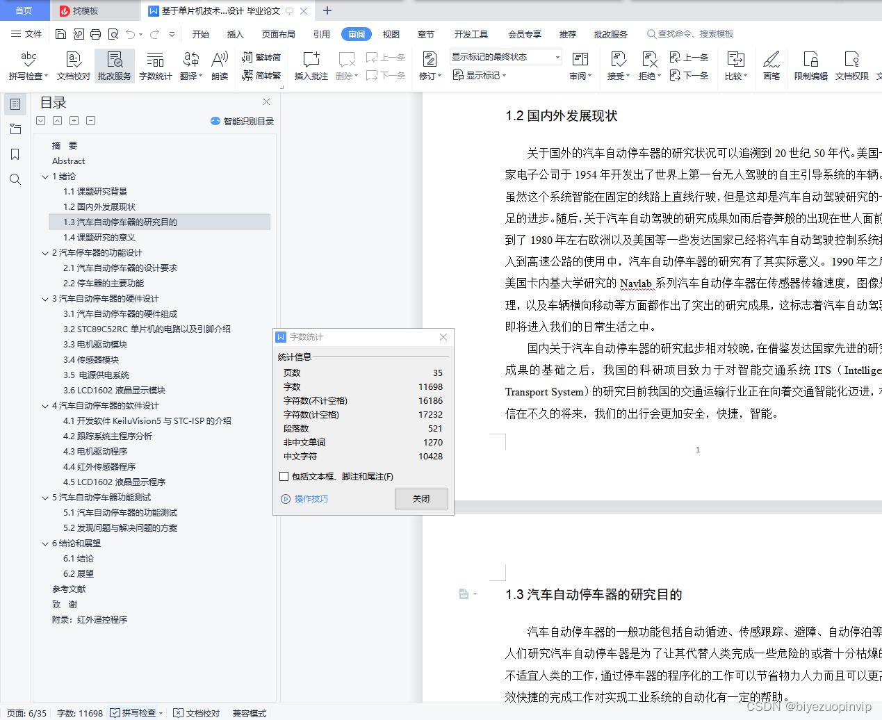Image resolution: width=882 pixels, height=720 pixels.
Task: Close the 目录 navigation pane
Action: (266, 102)
